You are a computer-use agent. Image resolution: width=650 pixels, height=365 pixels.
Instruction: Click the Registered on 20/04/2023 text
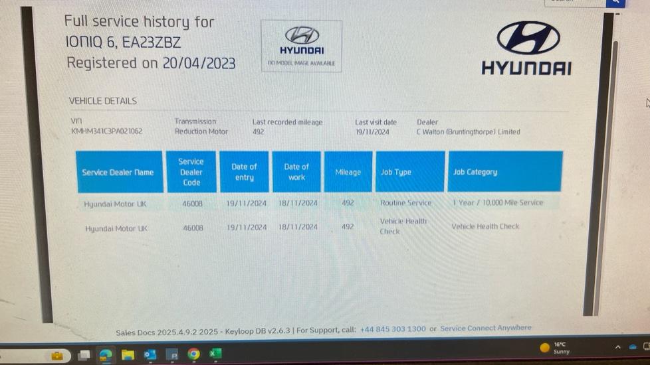pyautogui.click(x=151, y=63)
